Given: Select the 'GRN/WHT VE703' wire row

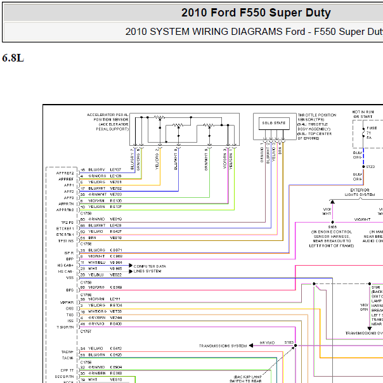Looking at the screenshot, I should coord(101,195).
